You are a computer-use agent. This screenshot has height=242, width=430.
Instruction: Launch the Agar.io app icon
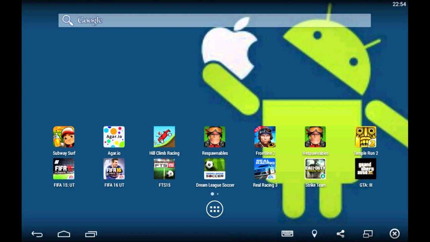(x=114, y=137)
